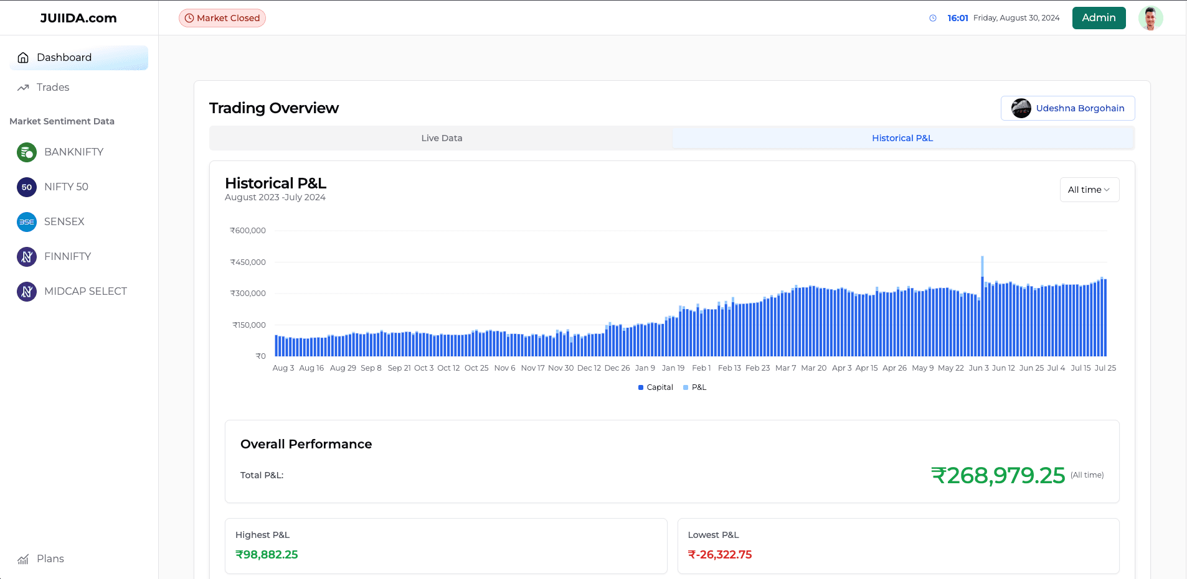
Task: Click the Udeshna Borgohain user button
Action: coord(1067,108)
